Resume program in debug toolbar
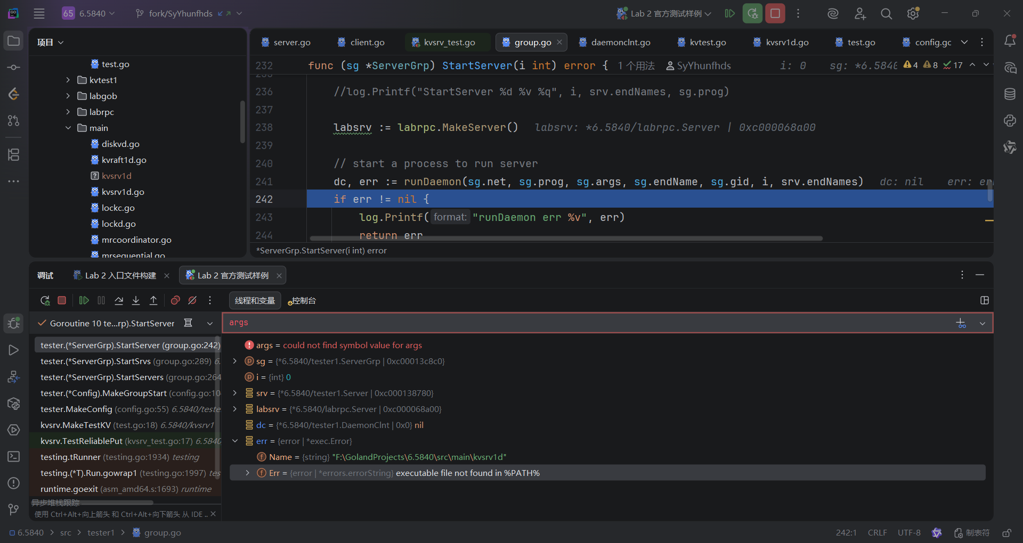Screen dimensions: 1023x543 pyautogui.click(x=84, y=301)
